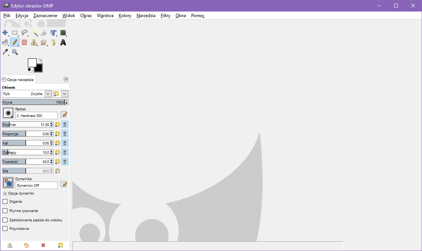The width and height of the screenshot is (422, 251).
Task: Select the Color Picker eyedropper tool
Action: coord(5,52)
